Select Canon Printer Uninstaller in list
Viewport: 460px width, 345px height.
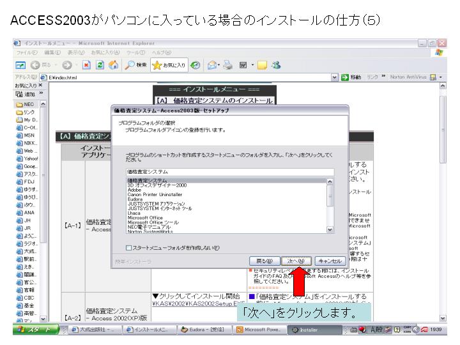(x=155, y=194)
